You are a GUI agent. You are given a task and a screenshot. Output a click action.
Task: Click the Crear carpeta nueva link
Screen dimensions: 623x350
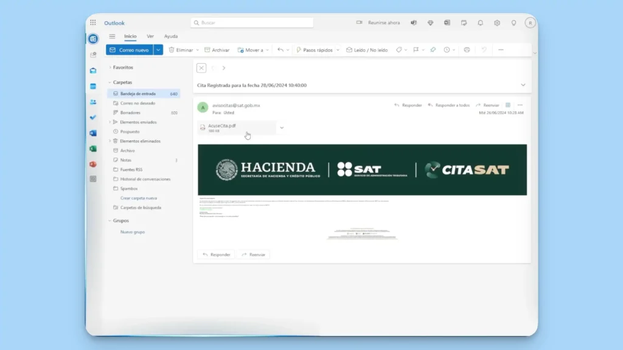139,198
